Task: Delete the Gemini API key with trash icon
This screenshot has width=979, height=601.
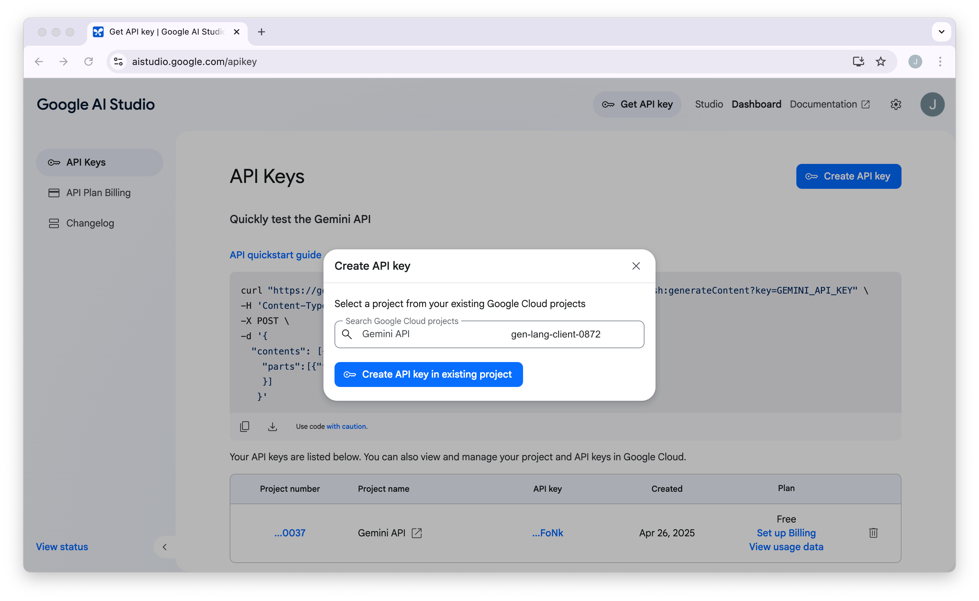Action: tap(873, 533)
